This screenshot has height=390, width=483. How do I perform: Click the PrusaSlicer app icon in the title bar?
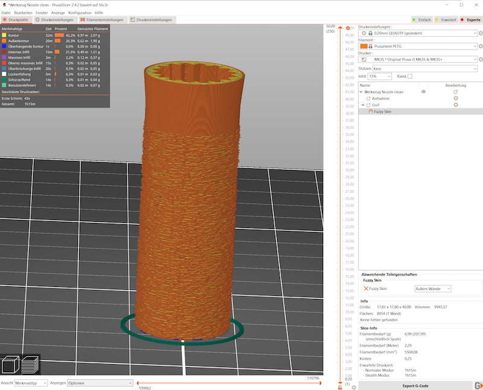(4, 5)
